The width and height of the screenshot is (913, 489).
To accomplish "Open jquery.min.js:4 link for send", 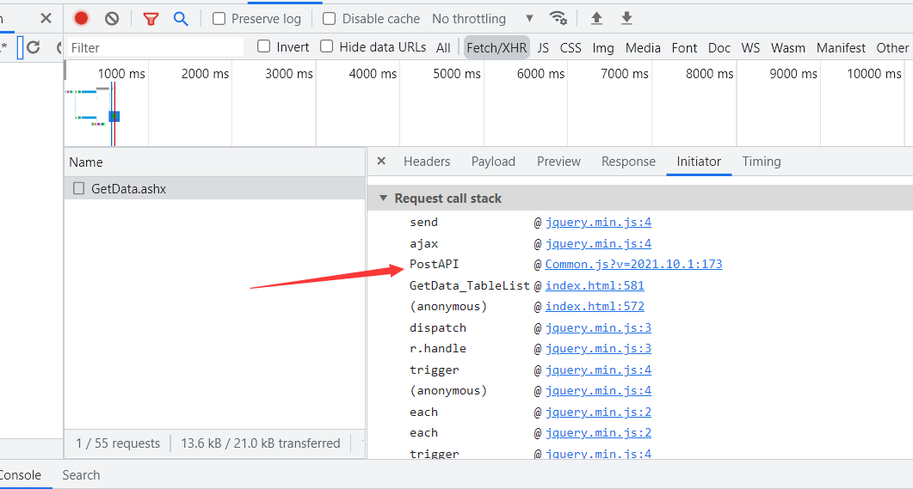I will (x=598, y=222).
